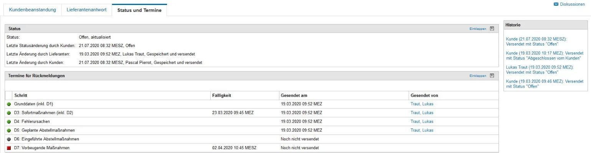Select the Status und Termine tab
Screen dimensions: 591x153
tap(139, 10)
